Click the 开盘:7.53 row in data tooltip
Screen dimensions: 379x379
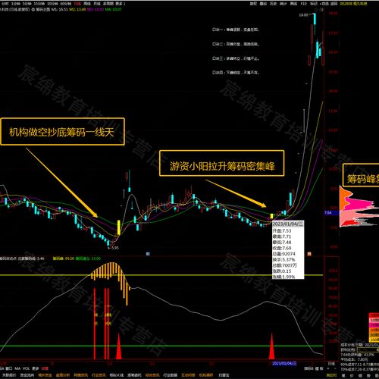point(282,230)
